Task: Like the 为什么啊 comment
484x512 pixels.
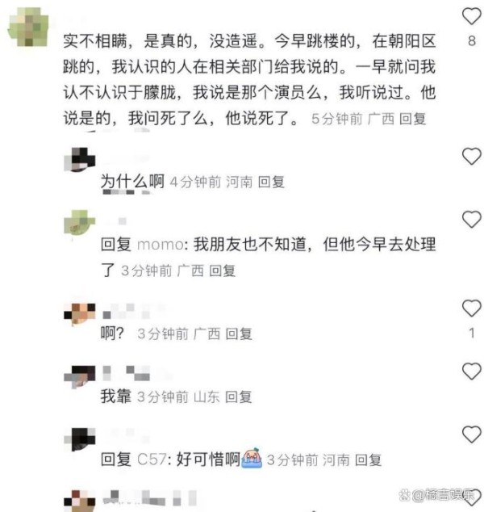Action: (x=471, y=157)
